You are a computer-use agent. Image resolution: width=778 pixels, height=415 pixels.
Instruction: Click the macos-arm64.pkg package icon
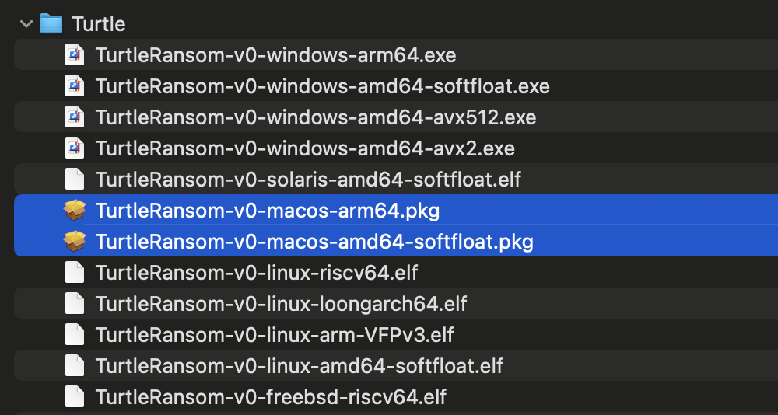(75, 210)
